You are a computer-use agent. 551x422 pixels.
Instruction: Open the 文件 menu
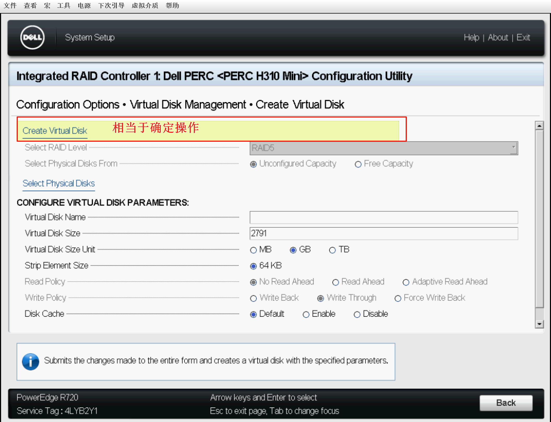tap(10, 5)
